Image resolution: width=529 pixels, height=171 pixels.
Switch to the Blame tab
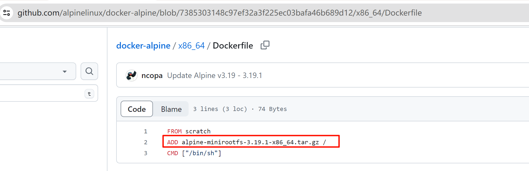point(171,109)
